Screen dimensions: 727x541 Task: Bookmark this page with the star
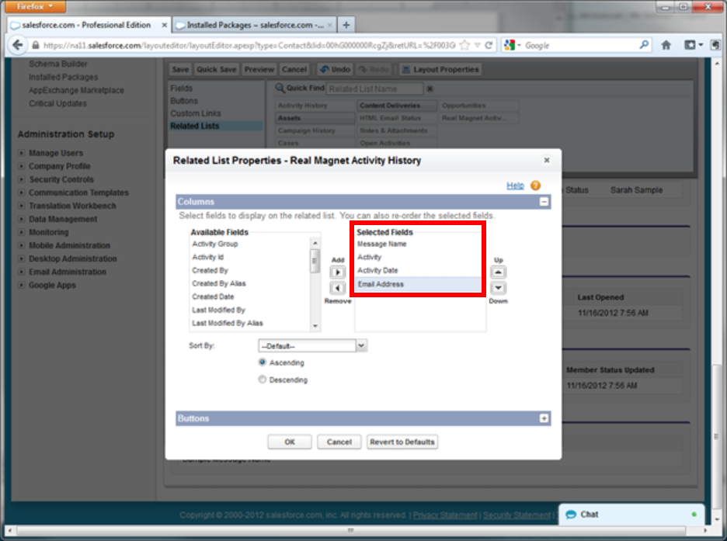[x=465, y=45]
